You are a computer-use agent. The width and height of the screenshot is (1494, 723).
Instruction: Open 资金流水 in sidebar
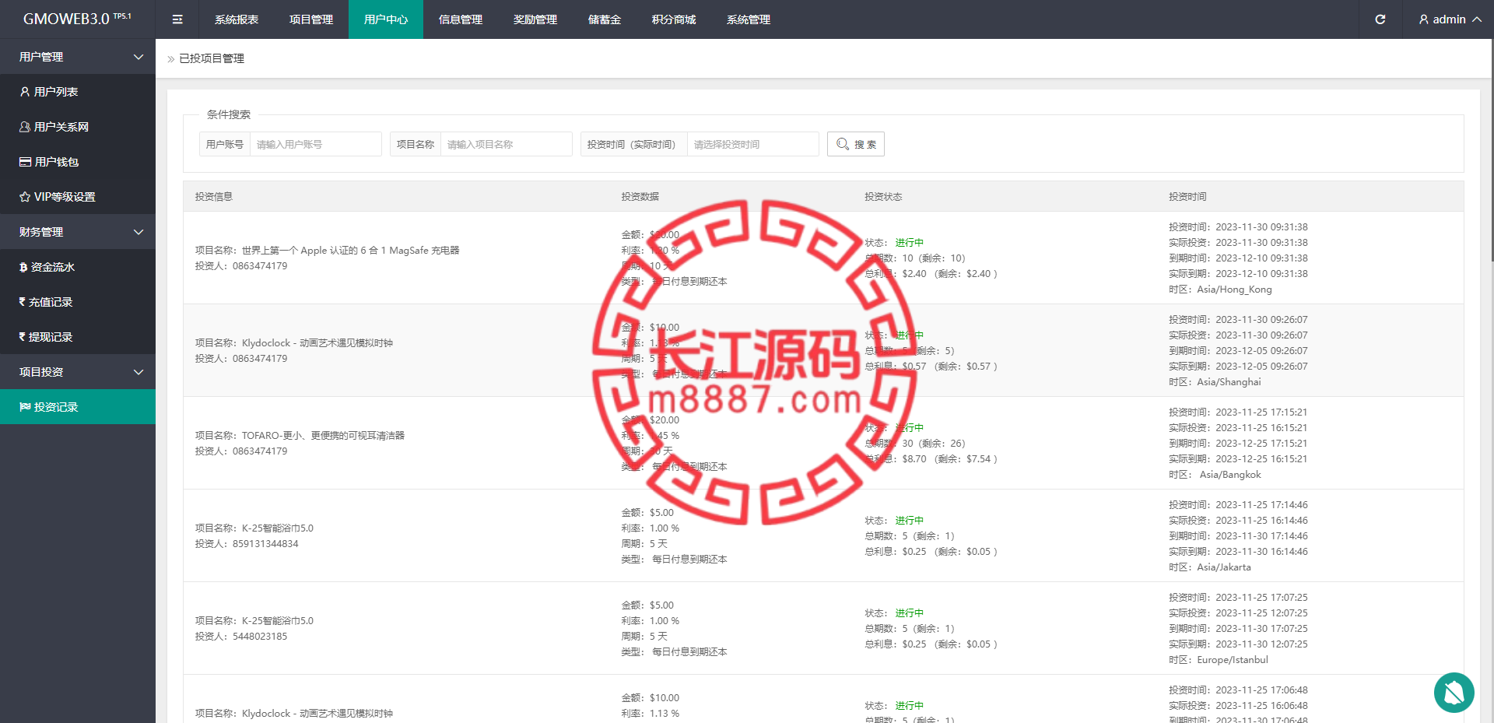click(x=78, y=267)
